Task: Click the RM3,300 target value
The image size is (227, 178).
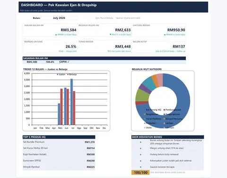Action: (32, 62)
